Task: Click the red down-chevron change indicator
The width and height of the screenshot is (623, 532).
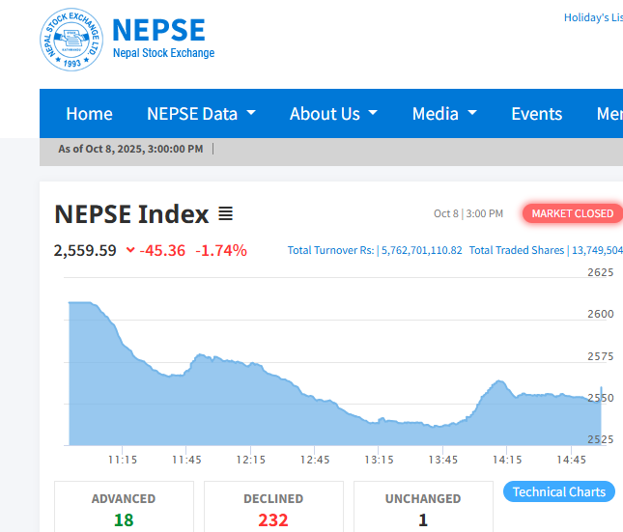Action: coord(130,250)
